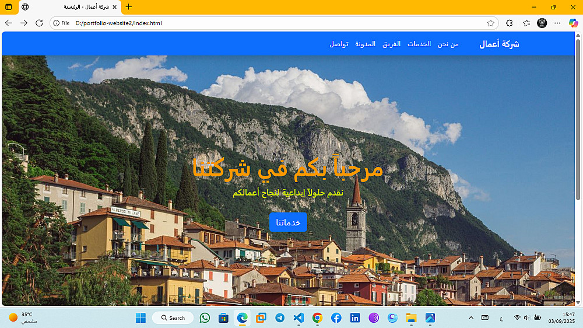Screen dimensions: 583x328
Task: Open the weather widget 35°C
Action: 23,317
